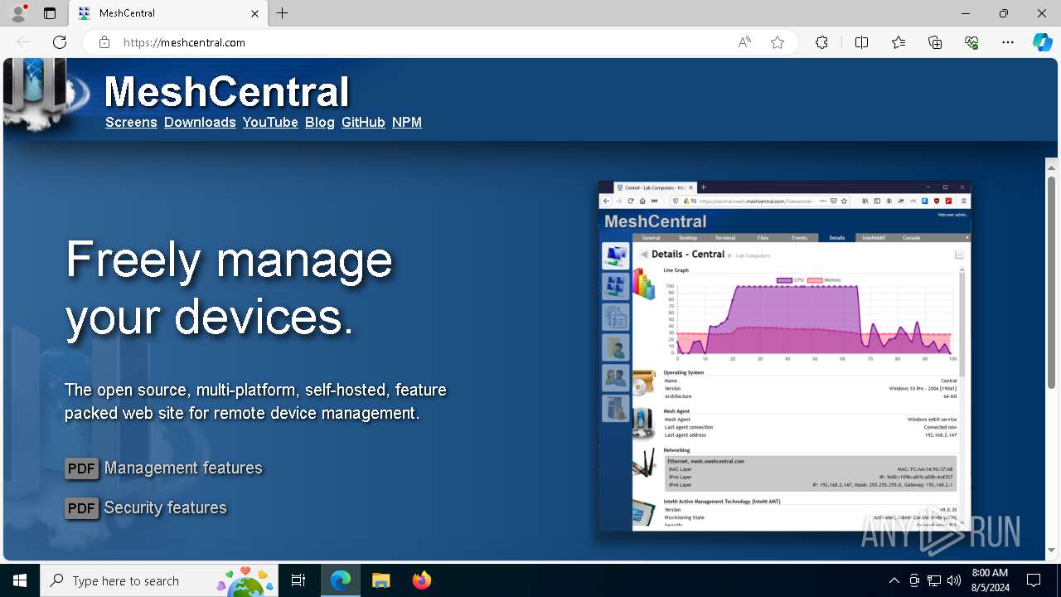
Task: Open Edge settings and more menu
Action: [x=1008, y=42]
